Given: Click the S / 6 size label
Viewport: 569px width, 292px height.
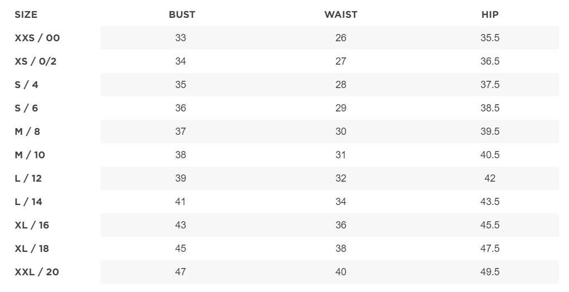Looking at the screenshot, I should (x=26, y=108).
